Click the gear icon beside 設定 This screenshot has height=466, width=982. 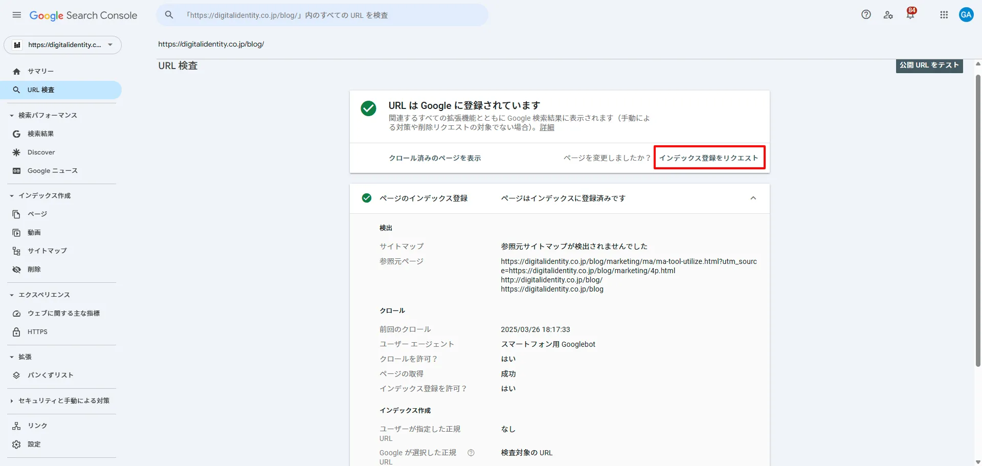click(x=16, y=445)
